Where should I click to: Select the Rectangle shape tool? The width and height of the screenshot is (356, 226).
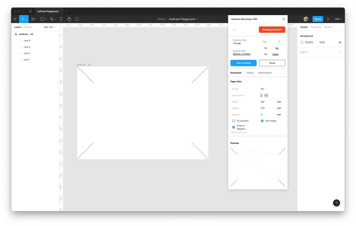pyautogui.click(x=42, y=19)
